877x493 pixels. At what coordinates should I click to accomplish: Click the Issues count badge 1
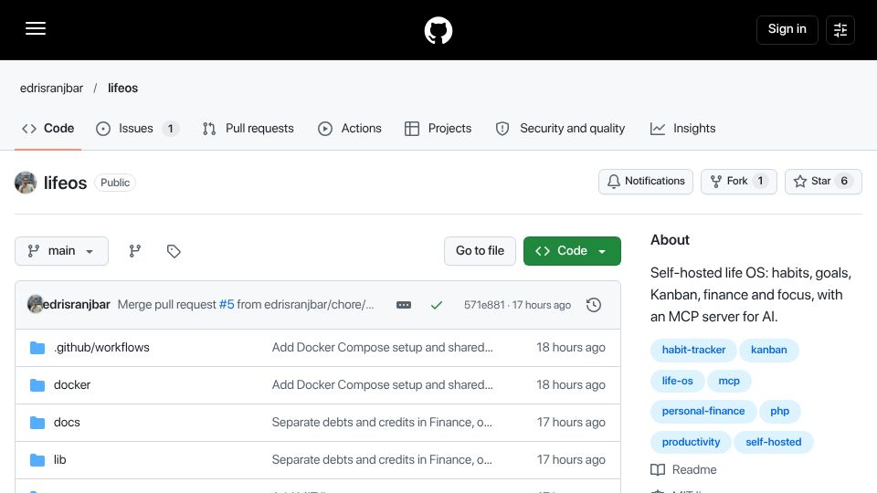tap(171, 129)
